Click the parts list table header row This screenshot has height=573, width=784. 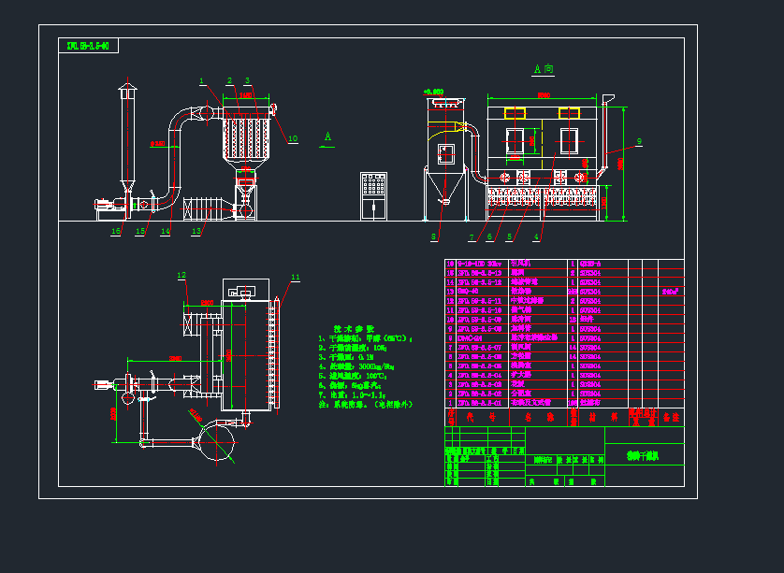[563, 418]
